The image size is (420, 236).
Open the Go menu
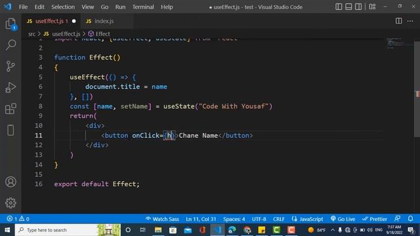click(104, 7)
